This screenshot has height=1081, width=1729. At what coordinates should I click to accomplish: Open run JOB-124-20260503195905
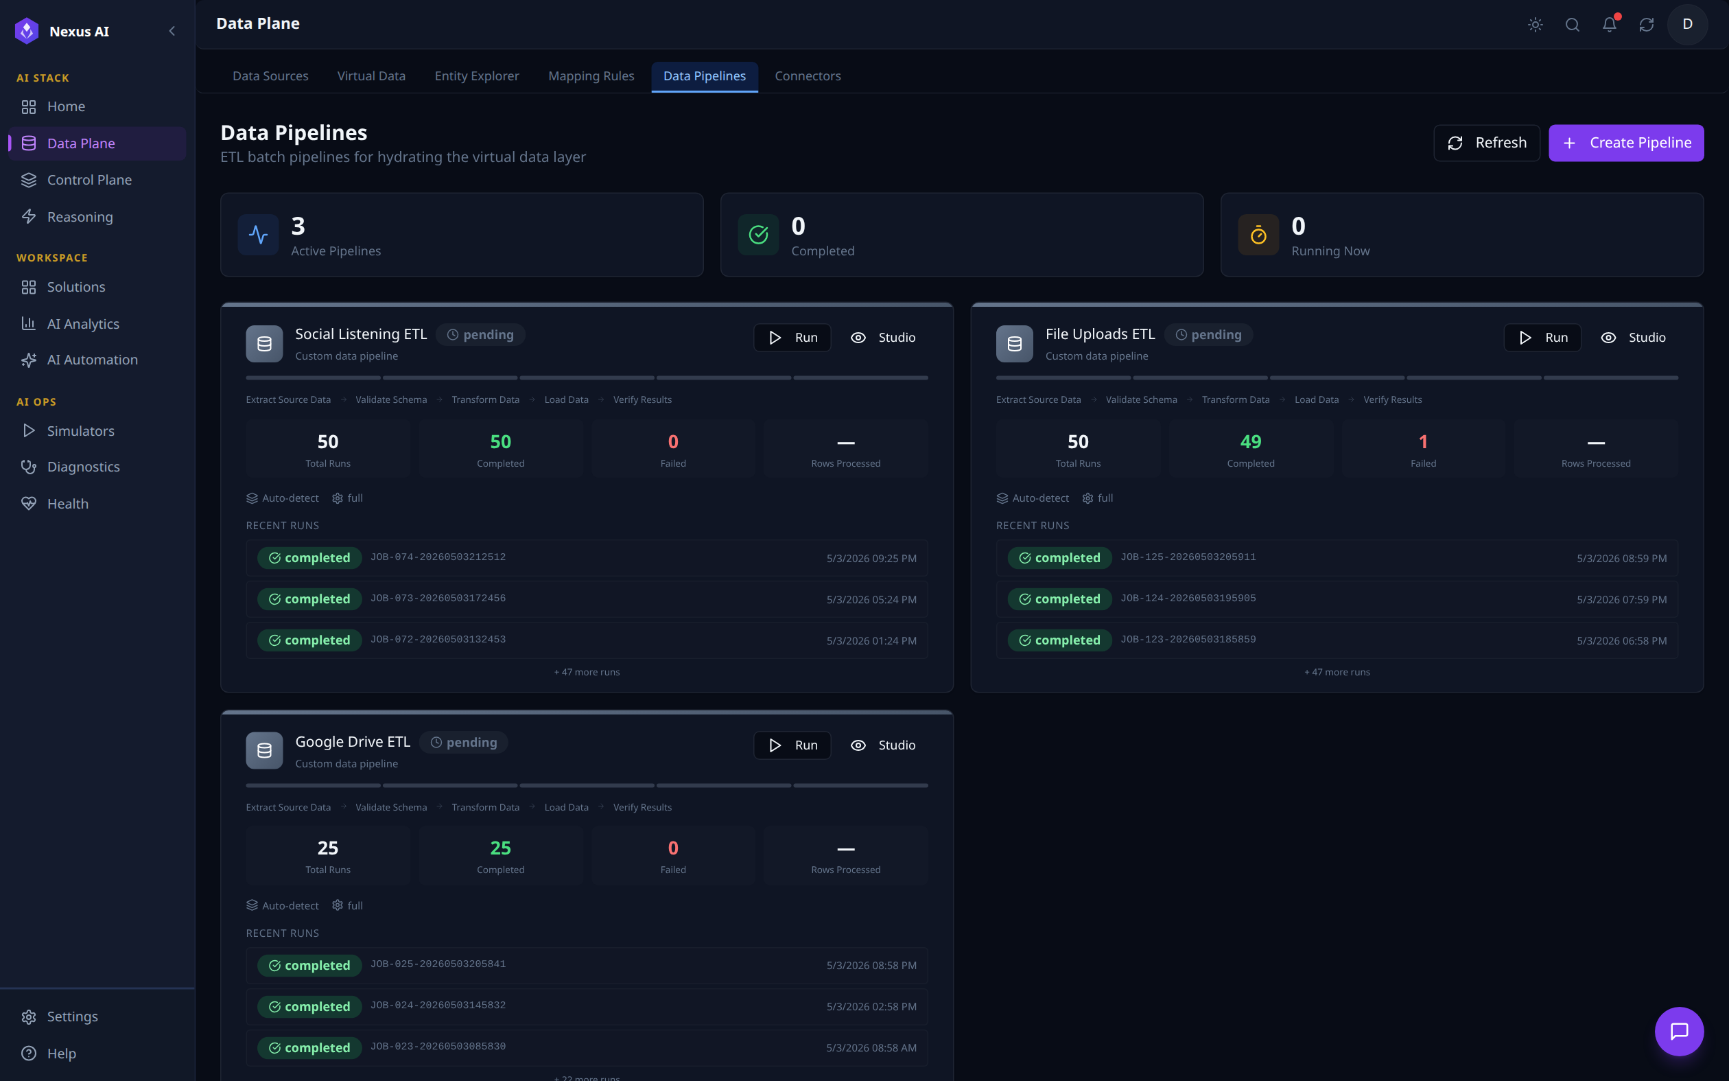tap(1337, 599)
